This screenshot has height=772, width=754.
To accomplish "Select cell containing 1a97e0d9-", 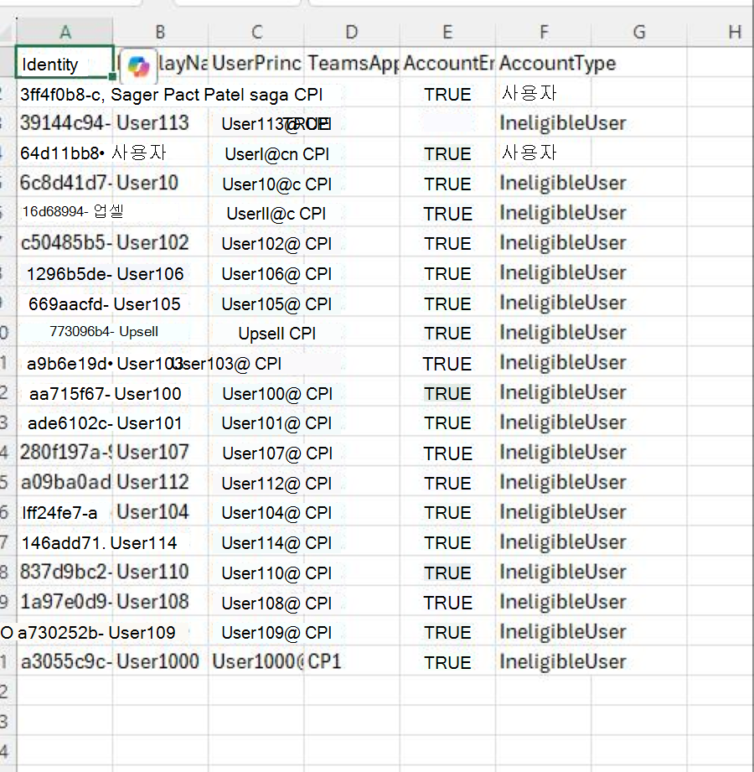I will 65,602.
